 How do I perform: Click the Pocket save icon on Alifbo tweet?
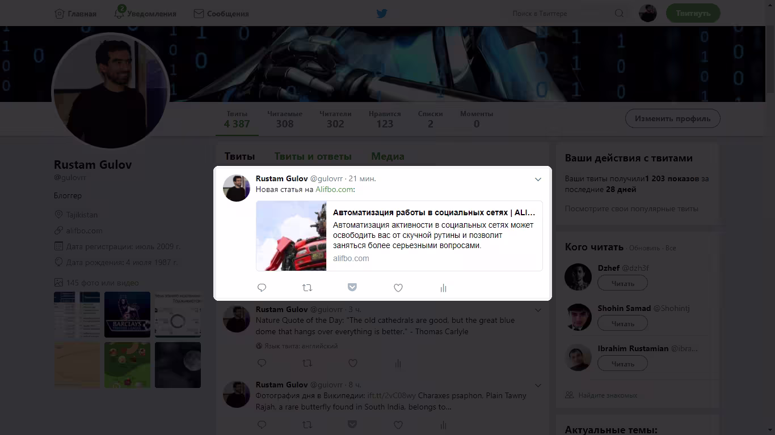(x=352, y=288)
